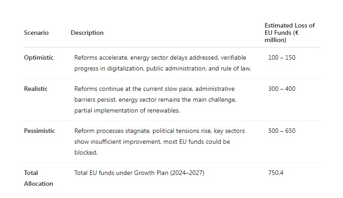Image resolution: width=343 pixels, height=198 pixels.
Task: Click the 300 – 400 loss value
Action: coord(281,89)
